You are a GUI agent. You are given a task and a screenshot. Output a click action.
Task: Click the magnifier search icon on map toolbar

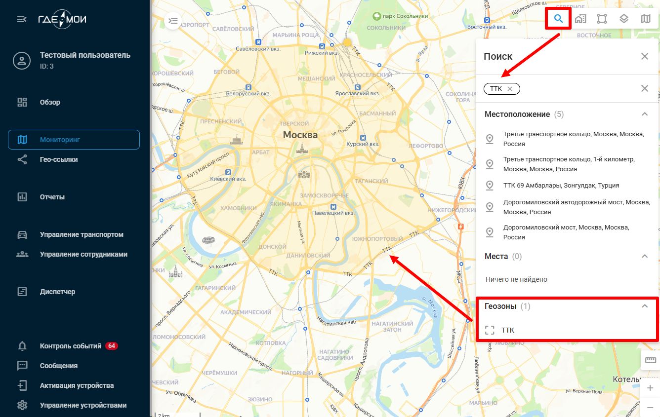click(x=559, y=19)
